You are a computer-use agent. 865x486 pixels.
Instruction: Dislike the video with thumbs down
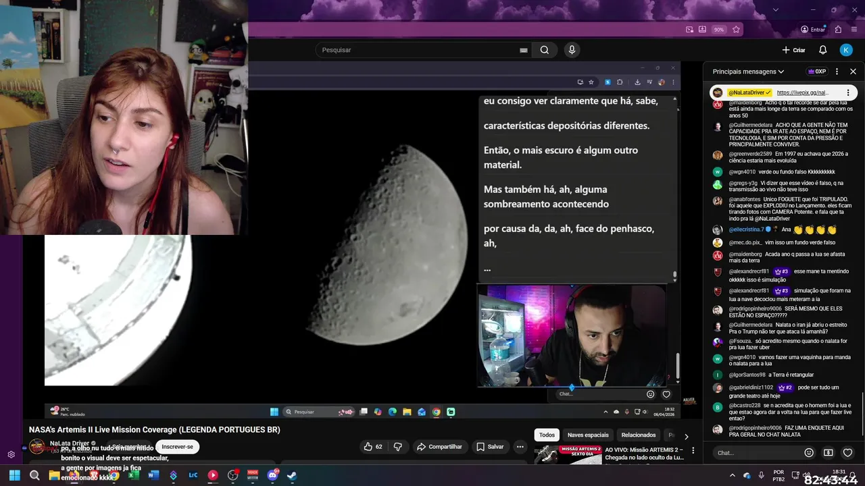tap(397, 447)
